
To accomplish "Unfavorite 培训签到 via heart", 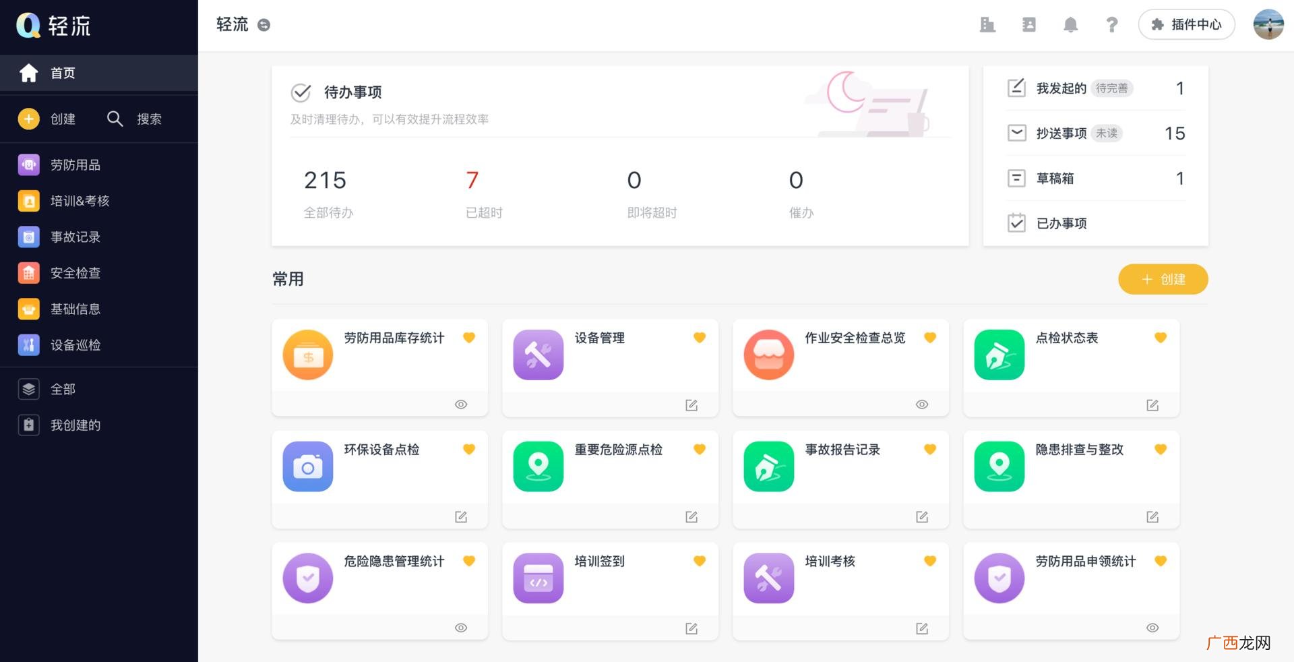I will 700,561.
